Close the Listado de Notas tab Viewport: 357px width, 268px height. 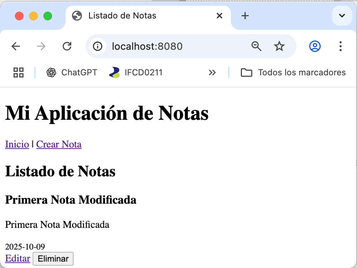(x=219, y=16)
